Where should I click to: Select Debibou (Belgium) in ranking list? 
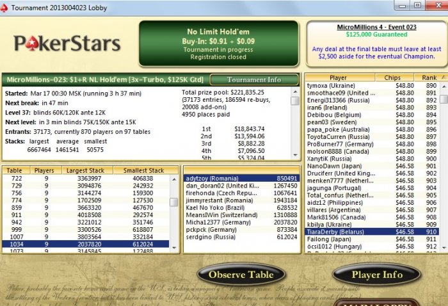[x=372, y=115]
